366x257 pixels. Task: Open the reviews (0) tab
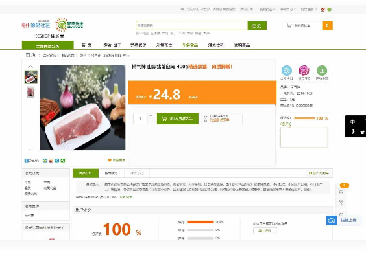click(x=137, y=173)
